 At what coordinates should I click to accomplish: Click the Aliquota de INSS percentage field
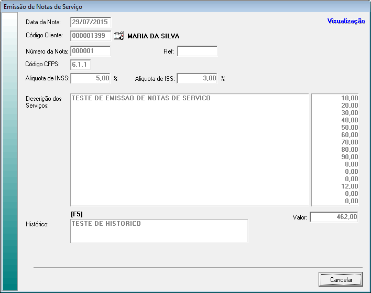[91, 78]
